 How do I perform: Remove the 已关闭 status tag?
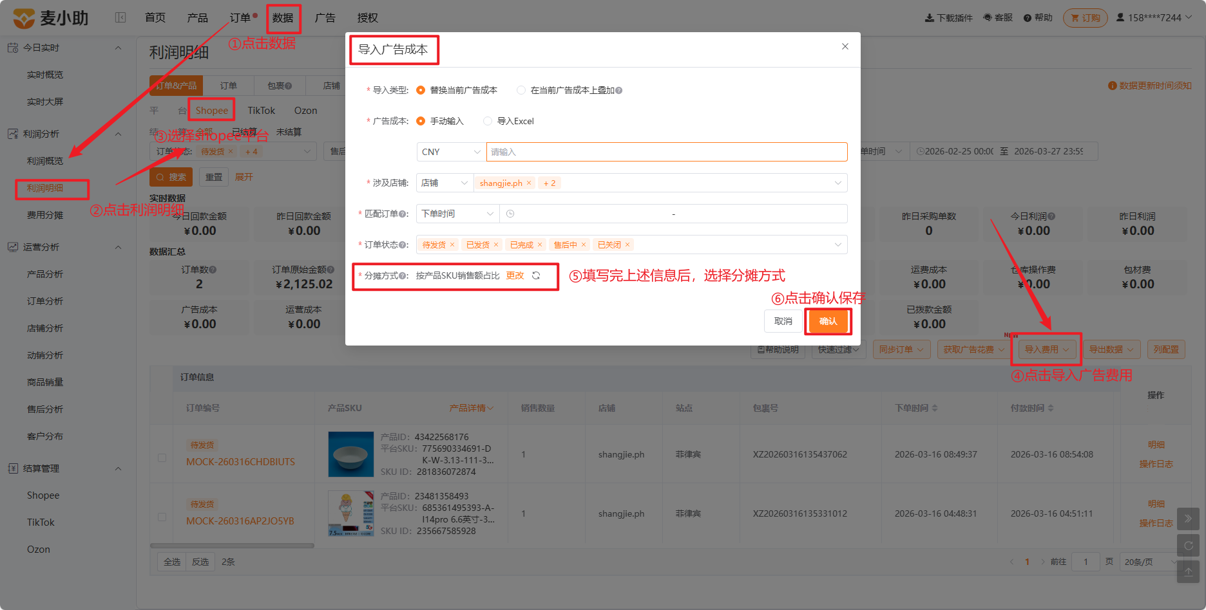pos(627,245)
